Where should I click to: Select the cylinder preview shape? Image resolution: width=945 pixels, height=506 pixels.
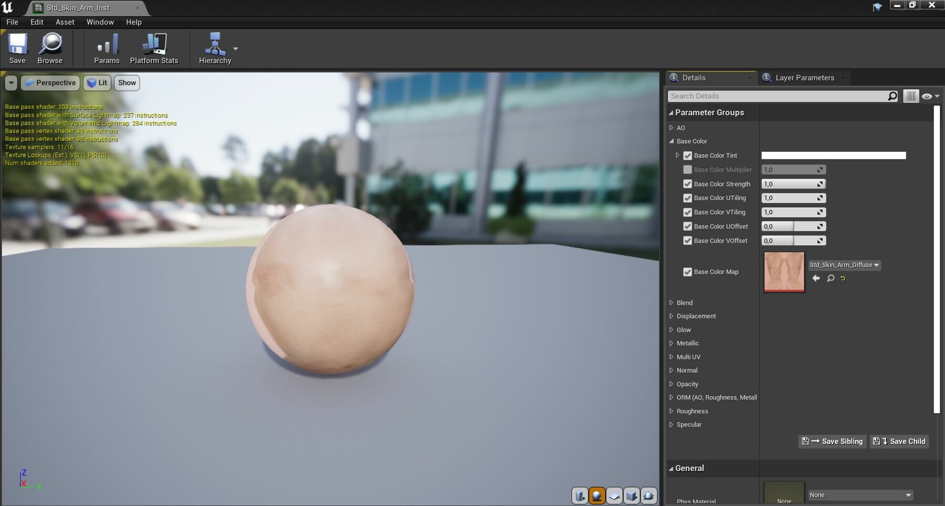[580, 495]
